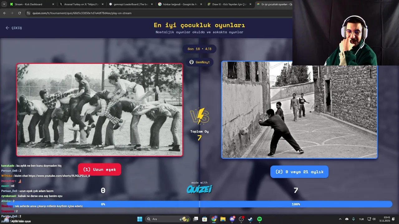Click kawakado's chat message

click(x=31, y=166)
